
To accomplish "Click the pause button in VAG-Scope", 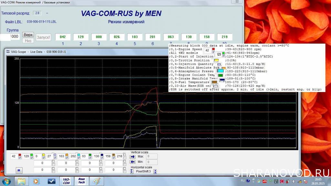I will tap(19, 170).
